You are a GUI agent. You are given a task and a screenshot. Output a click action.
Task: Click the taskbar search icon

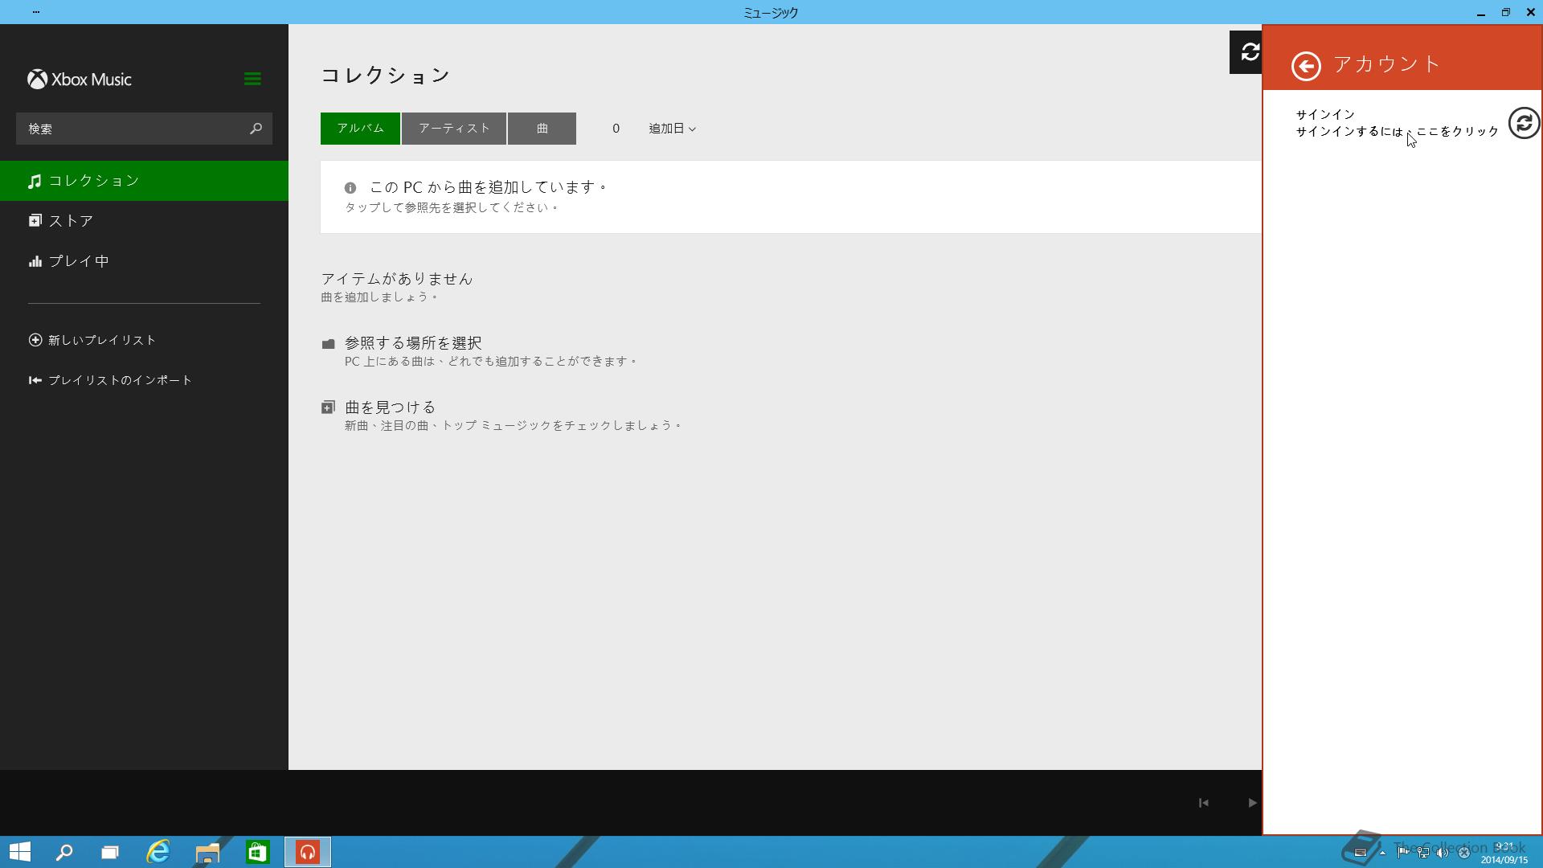pos(64,852)
